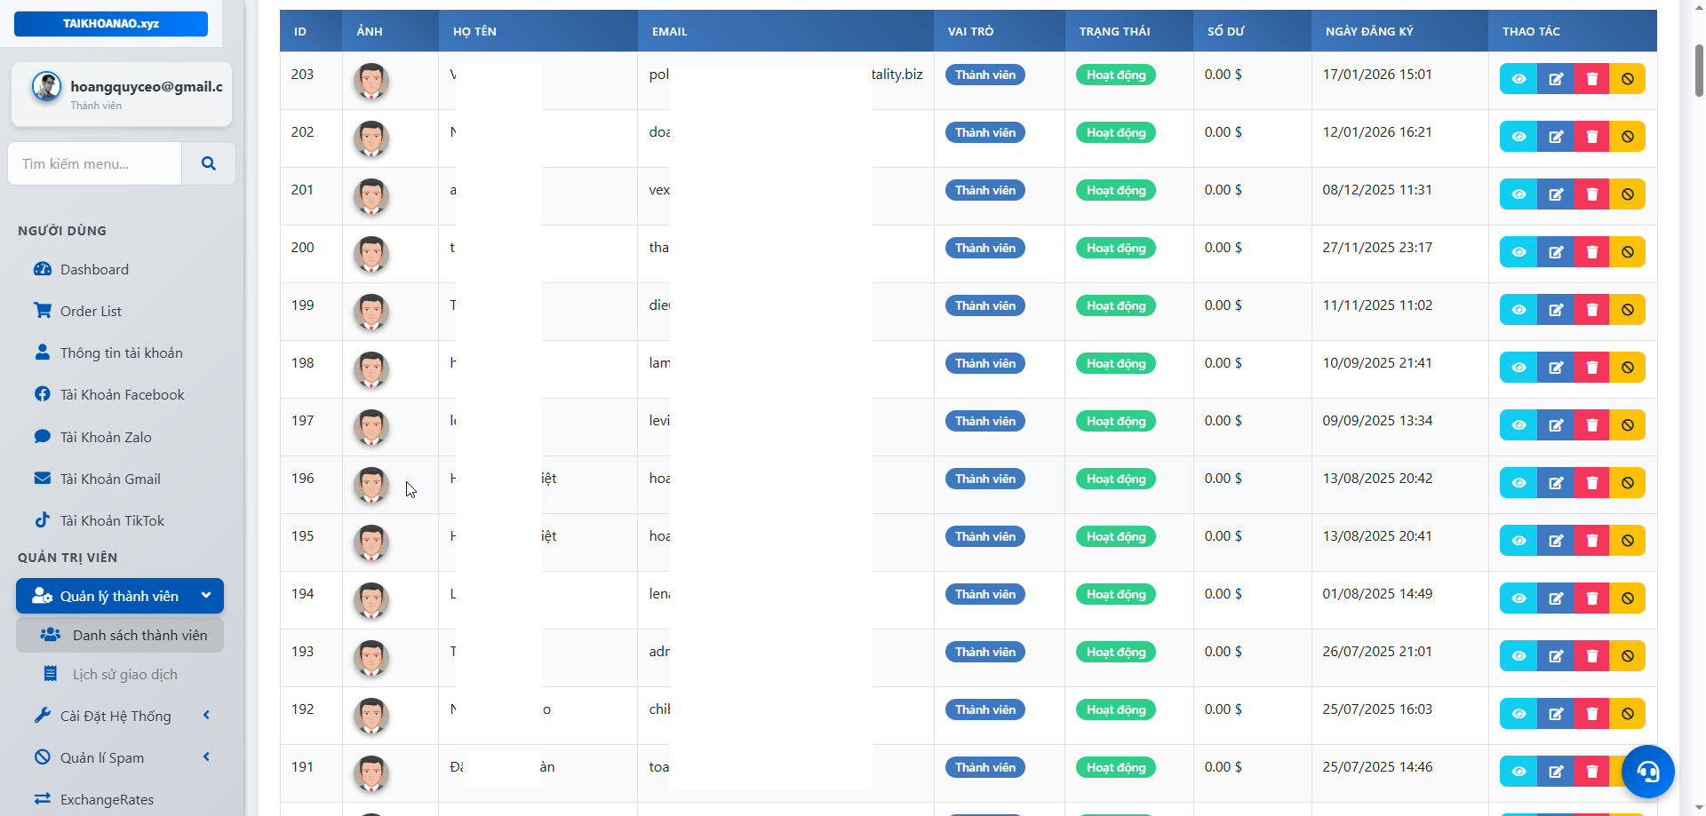1706x816 pixels.
Task: View member 196 using eye button
Action: [1519, 483]
